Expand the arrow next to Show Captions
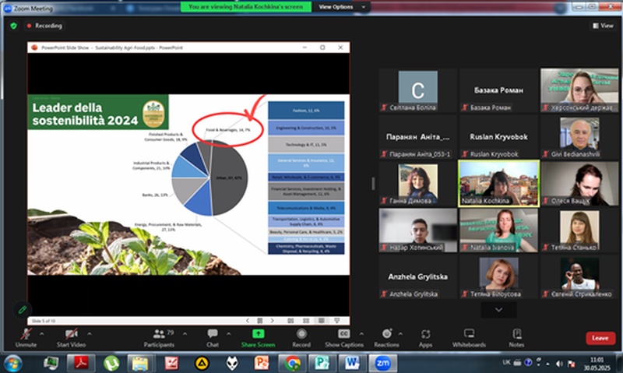 pos(361,333)
